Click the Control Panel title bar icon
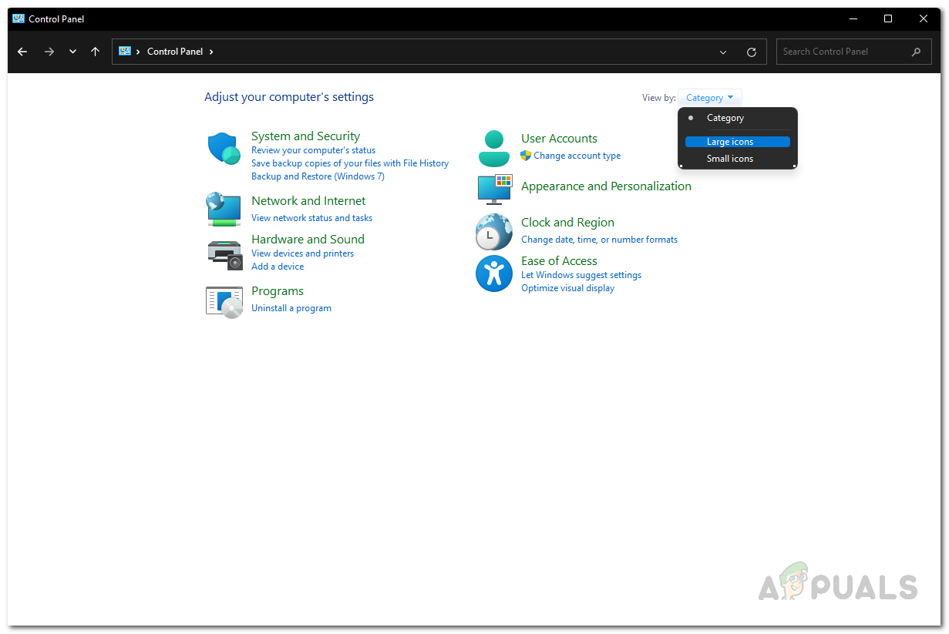The width and height of the screenshot is (949, 634). [19, 18]
